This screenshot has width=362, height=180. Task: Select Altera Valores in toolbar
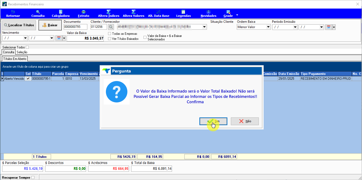133,14
